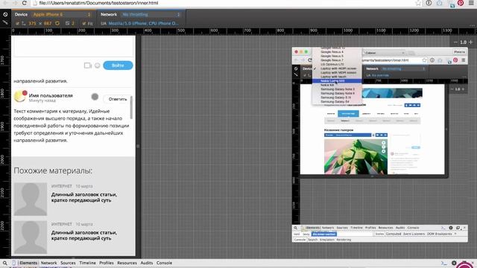477x268 pixels.
Task: Increase zoom with the plus button in main window
Action: tap(470, 42)
